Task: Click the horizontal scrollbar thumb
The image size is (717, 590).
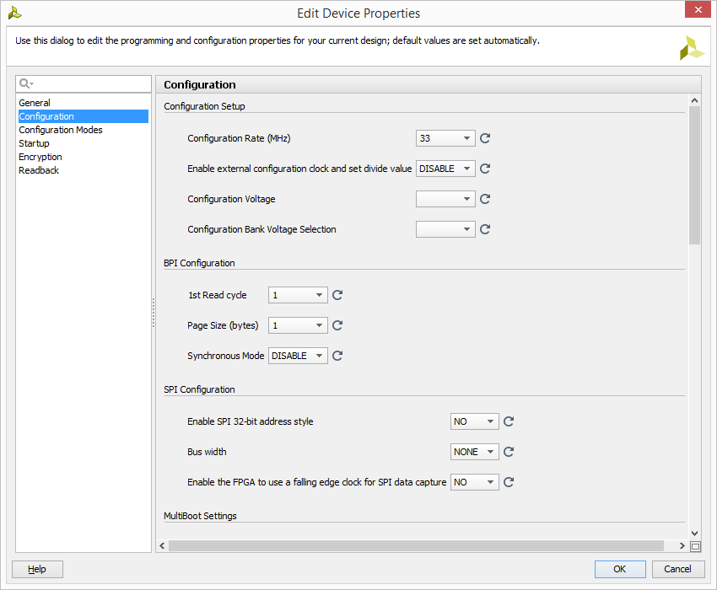Action: [x=416, y=545]
